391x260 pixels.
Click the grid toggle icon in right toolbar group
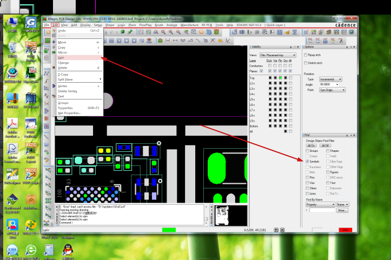(x=306, y=32)
